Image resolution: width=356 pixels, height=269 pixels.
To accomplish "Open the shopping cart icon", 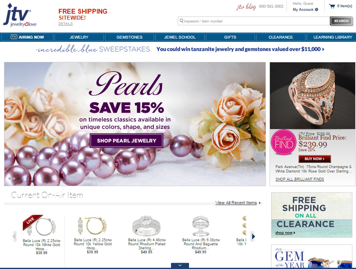I will [332, 6].
